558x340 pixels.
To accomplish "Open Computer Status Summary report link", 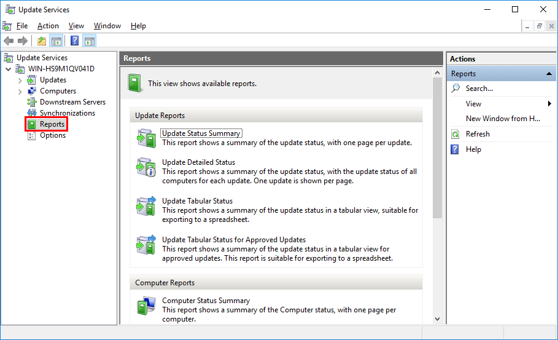I will (206, 301).
